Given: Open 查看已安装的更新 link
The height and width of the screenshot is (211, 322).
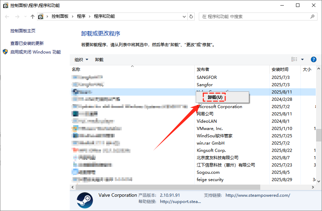Looking at the screenshot, I should coord(27,43).
